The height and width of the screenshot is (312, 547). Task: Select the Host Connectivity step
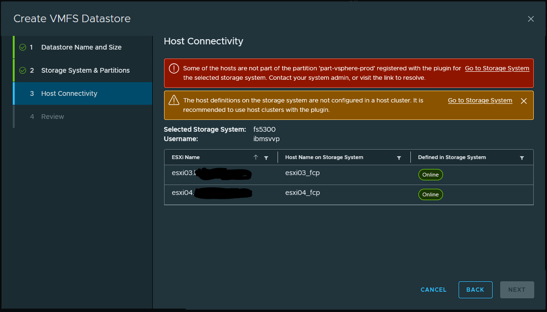[69, 93]
